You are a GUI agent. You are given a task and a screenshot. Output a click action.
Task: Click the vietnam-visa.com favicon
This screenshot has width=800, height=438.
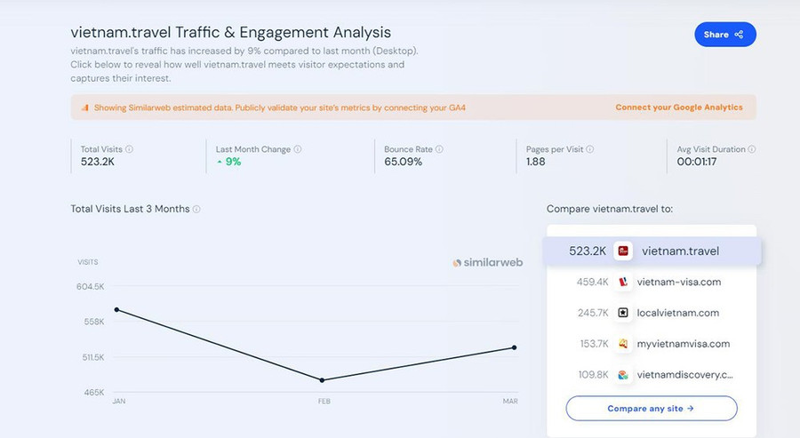623,283
